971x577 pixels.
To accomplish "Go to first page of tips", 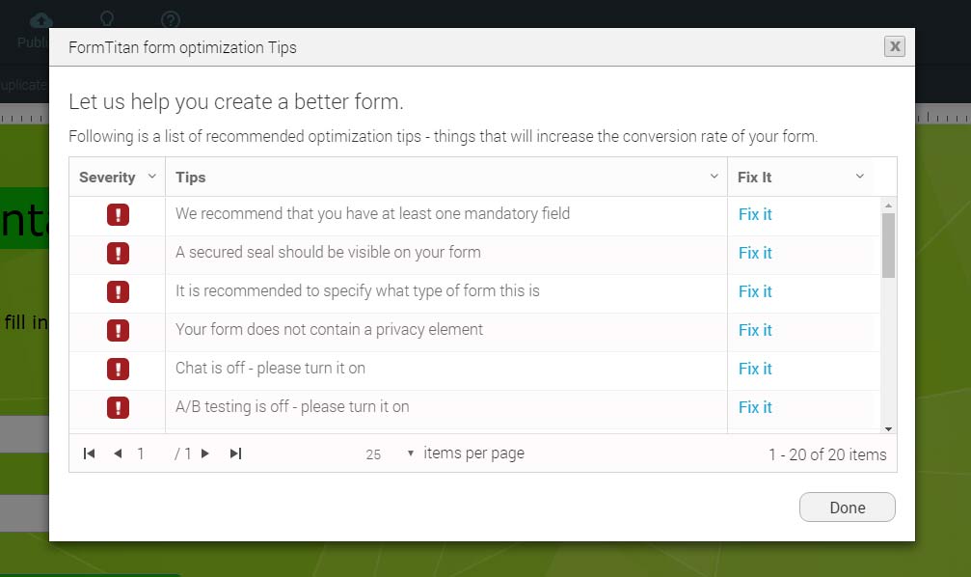I will click(90, 453).
